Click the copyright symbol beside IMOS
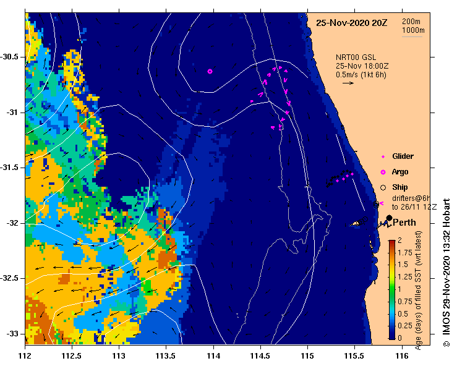 (446, 344)
